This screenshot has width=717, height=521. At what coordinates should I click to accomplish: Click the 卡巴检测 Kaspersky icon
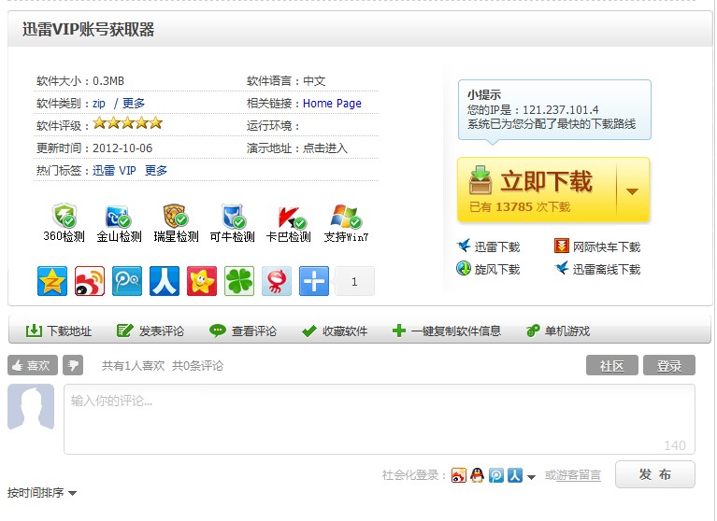point(292,218)
